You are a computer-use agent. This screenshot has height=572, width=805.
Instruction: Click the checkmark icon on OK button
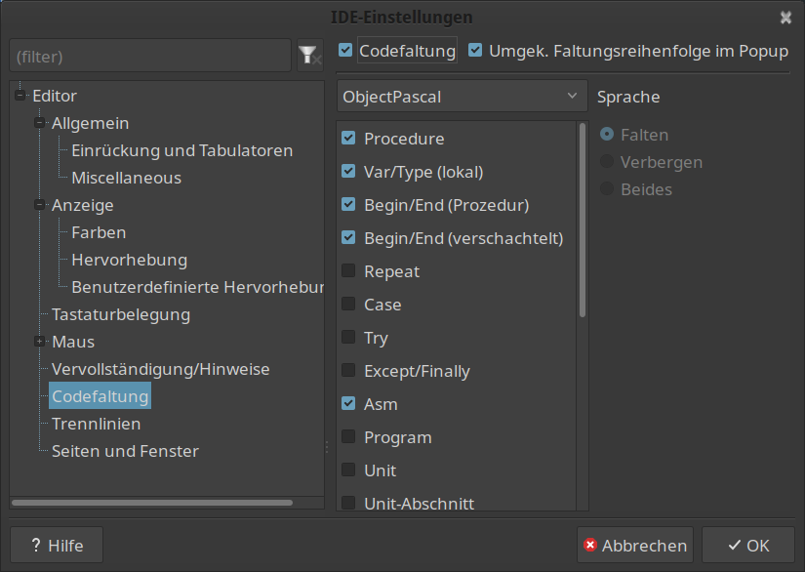click(734, 545)
